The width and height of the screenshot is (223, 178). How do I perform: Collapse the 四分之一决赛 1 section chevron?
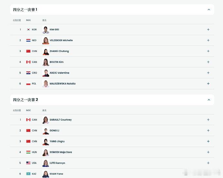tap(209, 10)
